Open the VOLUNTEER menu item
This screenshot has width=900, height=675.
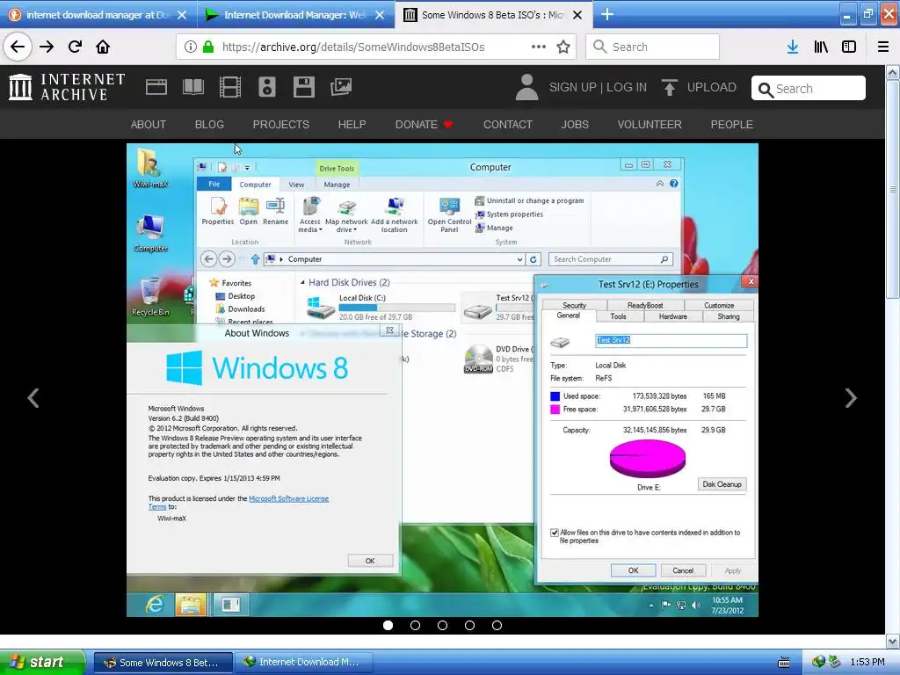point(650,125)
